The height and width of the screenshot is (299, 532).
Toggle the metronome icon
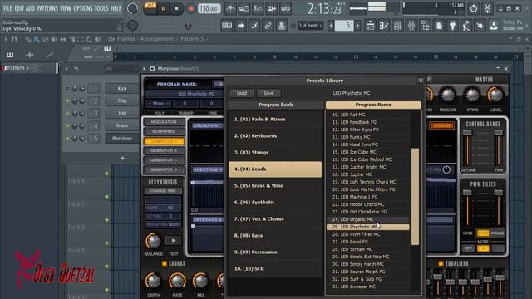[231, 9]
